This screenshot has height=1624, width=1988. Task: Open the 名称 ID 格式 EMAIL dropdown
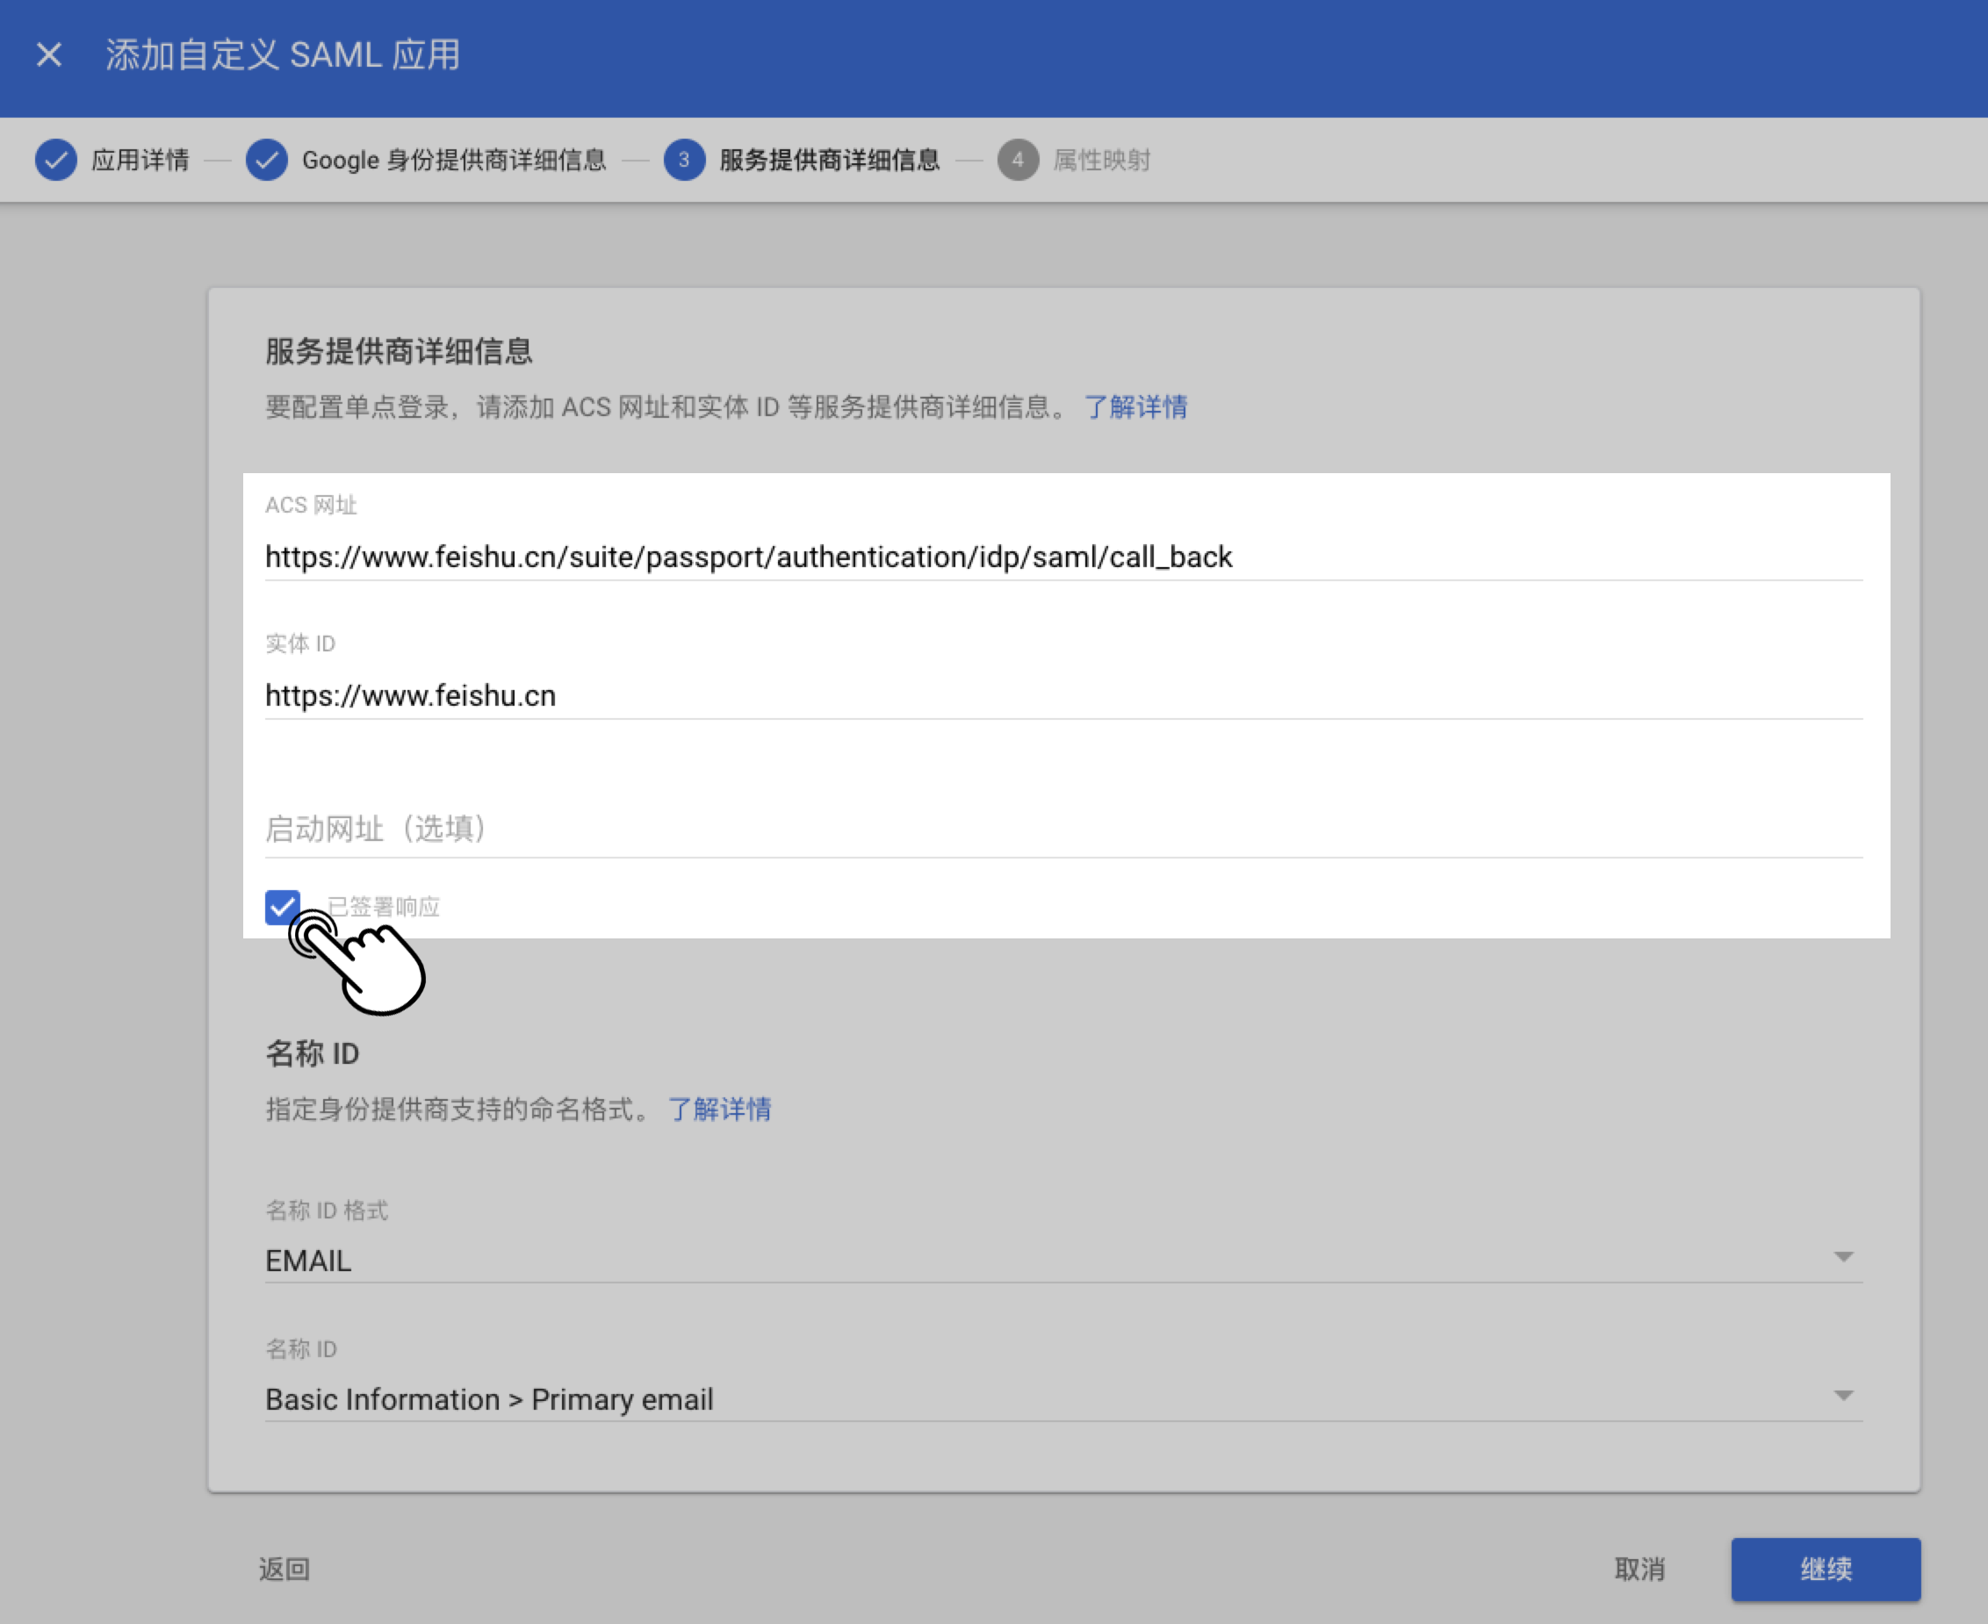click(1063, 1260)
